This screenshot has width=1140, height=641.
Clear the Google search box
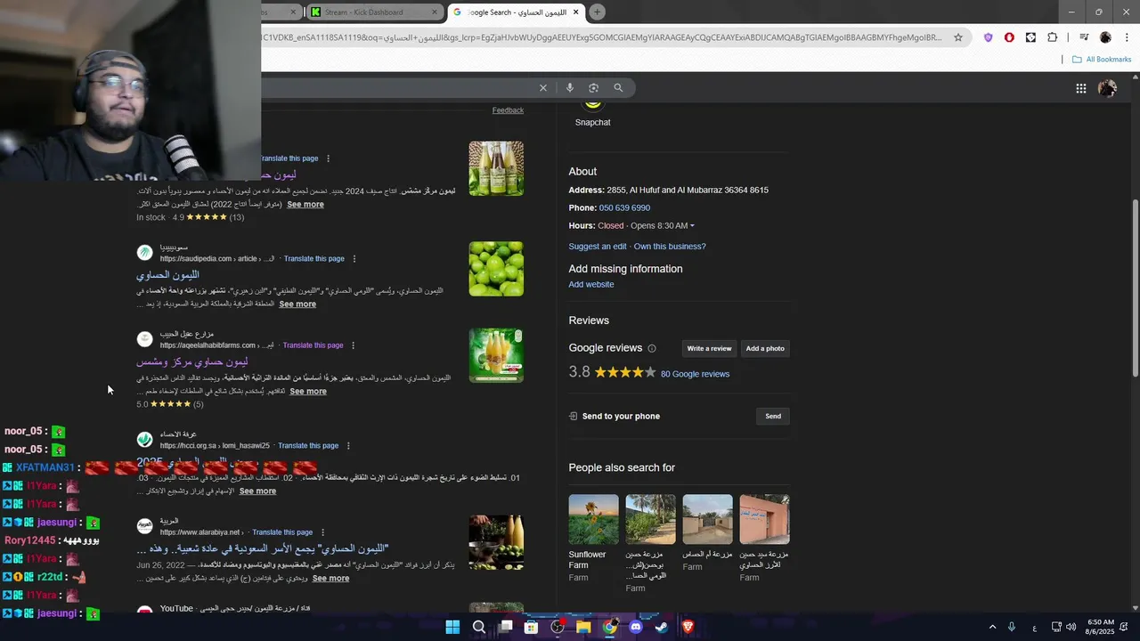tap(543, 87)
